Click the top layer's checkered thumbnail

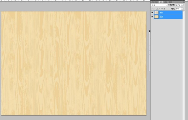(x=156, y=13)
